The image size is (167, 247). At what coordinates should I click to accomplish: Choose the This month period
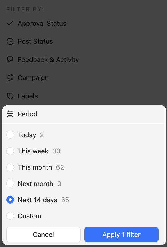click(x=10, y=167)
